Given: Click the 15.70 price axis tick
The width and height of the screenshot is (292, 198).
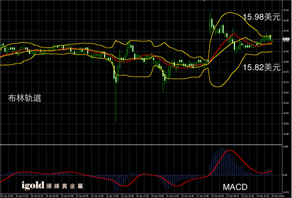Looking at the screenshot, I should (286, 82).
